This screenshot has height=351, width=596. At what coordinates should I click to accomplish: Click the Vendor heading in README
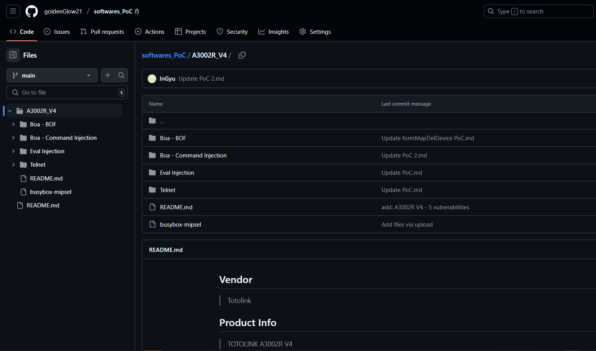point(236,280)
